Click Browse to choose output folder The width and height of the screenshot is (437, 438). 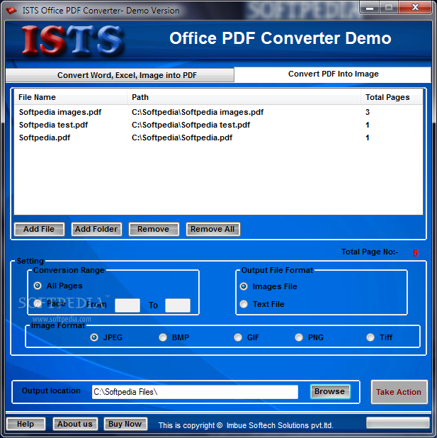[x=330, y=392]
